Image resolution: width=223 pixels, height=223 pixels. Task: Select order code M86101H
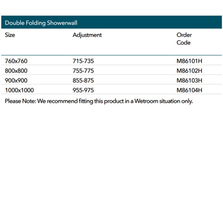189,61
